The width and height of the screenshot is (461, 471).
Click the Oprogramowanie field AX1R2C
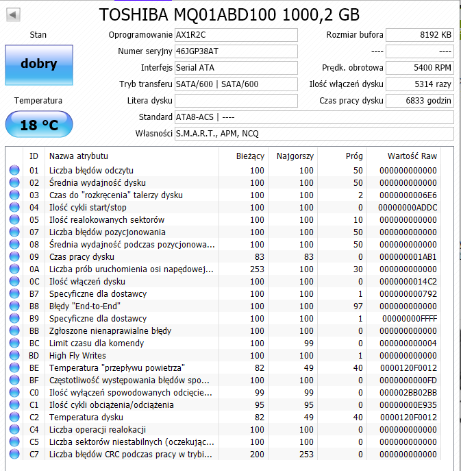(x=236, y=35)
